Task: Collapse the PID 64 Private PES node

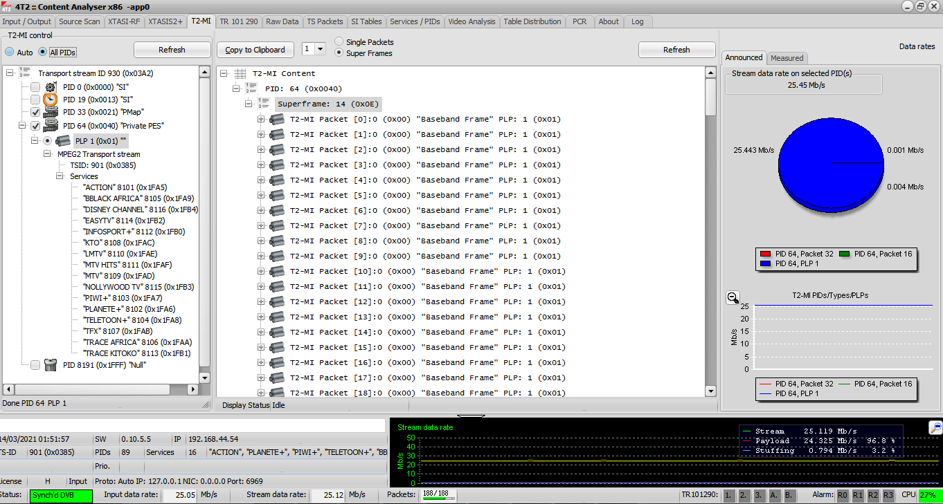Action: click(22, 126)
